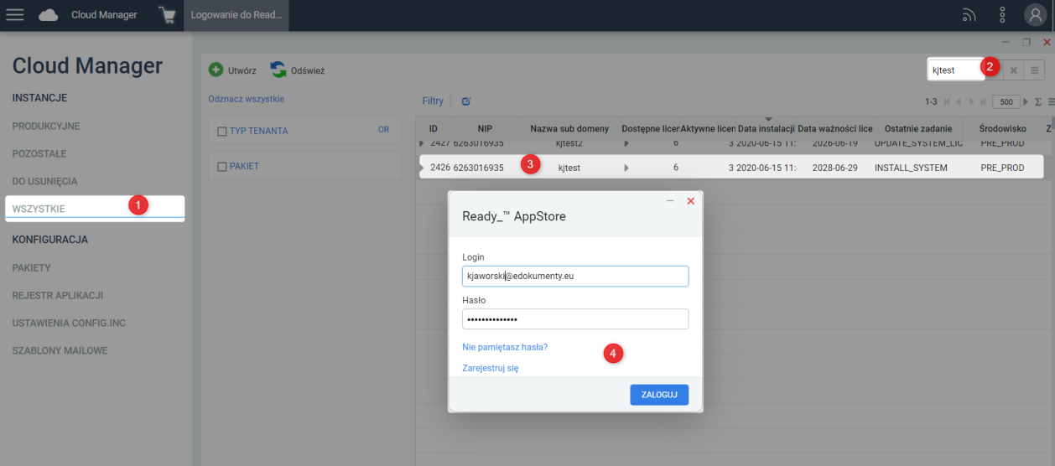Go to first page of the grid
Screen dimensions: 1055x466
(x=948, y=101)
